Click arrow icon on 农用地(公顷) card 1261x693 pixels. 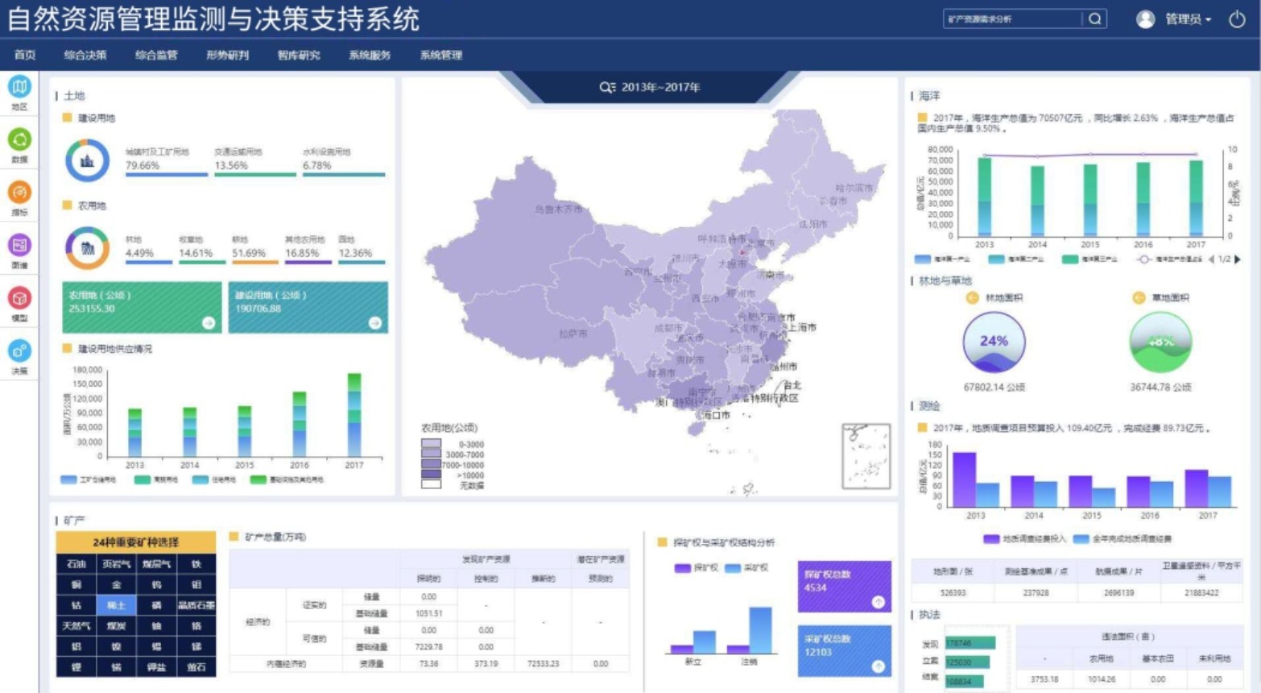(x=209, y=322)
